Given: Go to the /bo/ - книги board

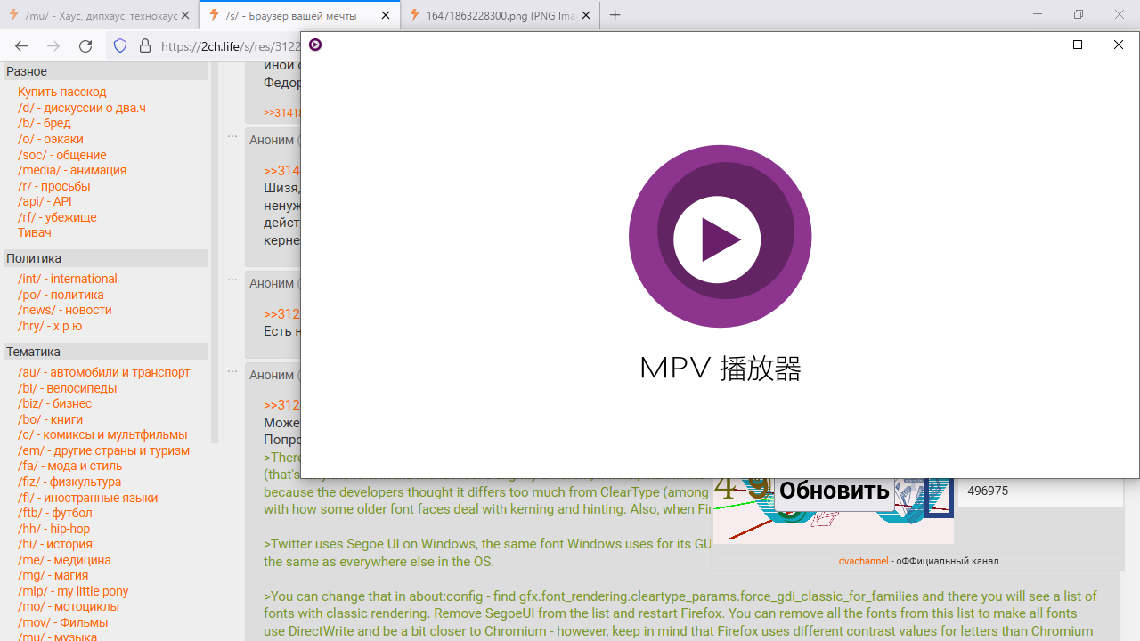Looking at the screenshot, I should point(51,419).
